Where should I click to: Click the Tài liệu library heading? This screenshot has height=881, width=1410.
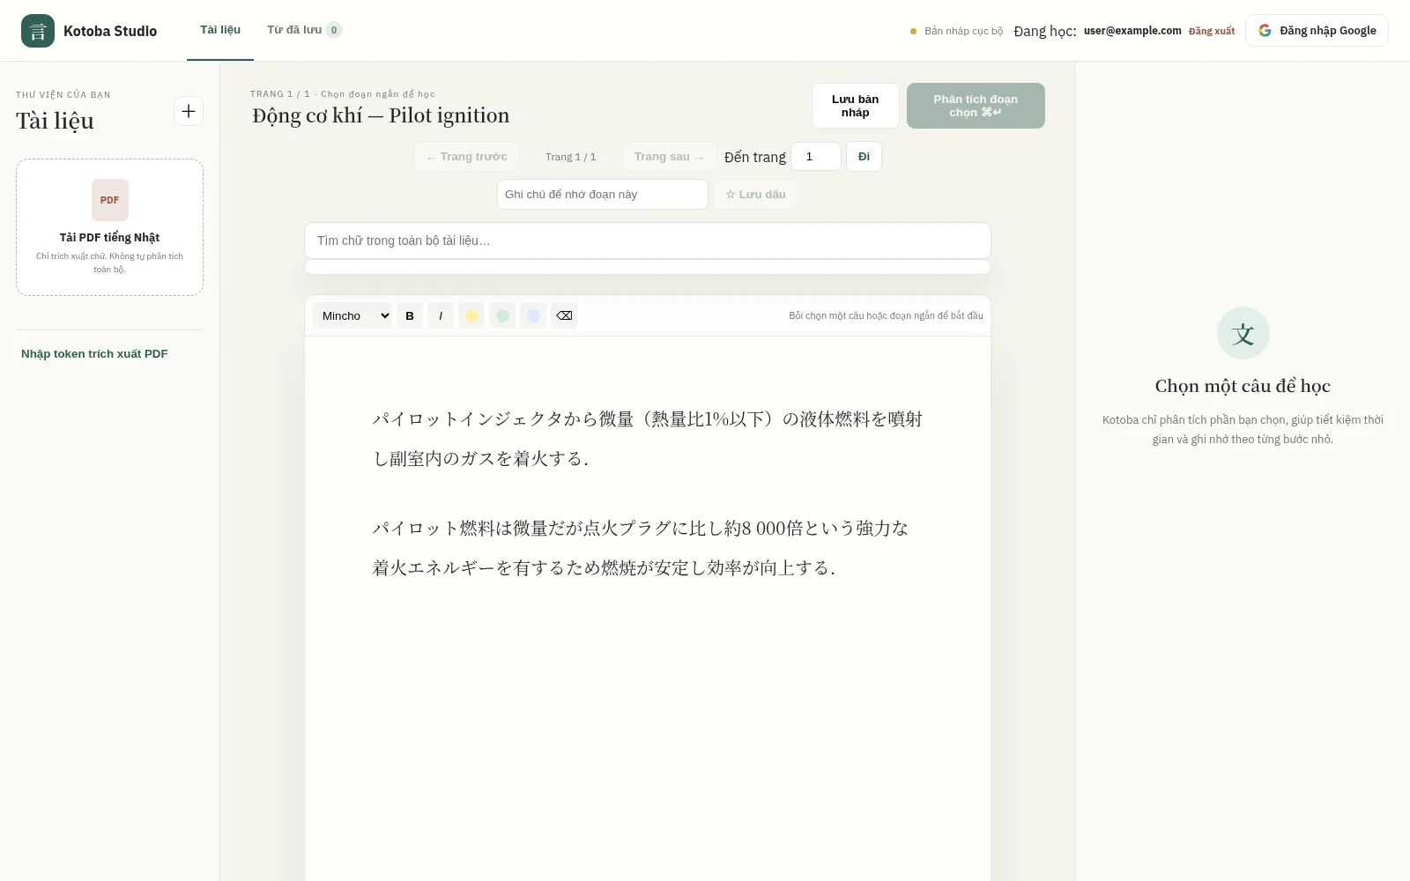[55, 121]
